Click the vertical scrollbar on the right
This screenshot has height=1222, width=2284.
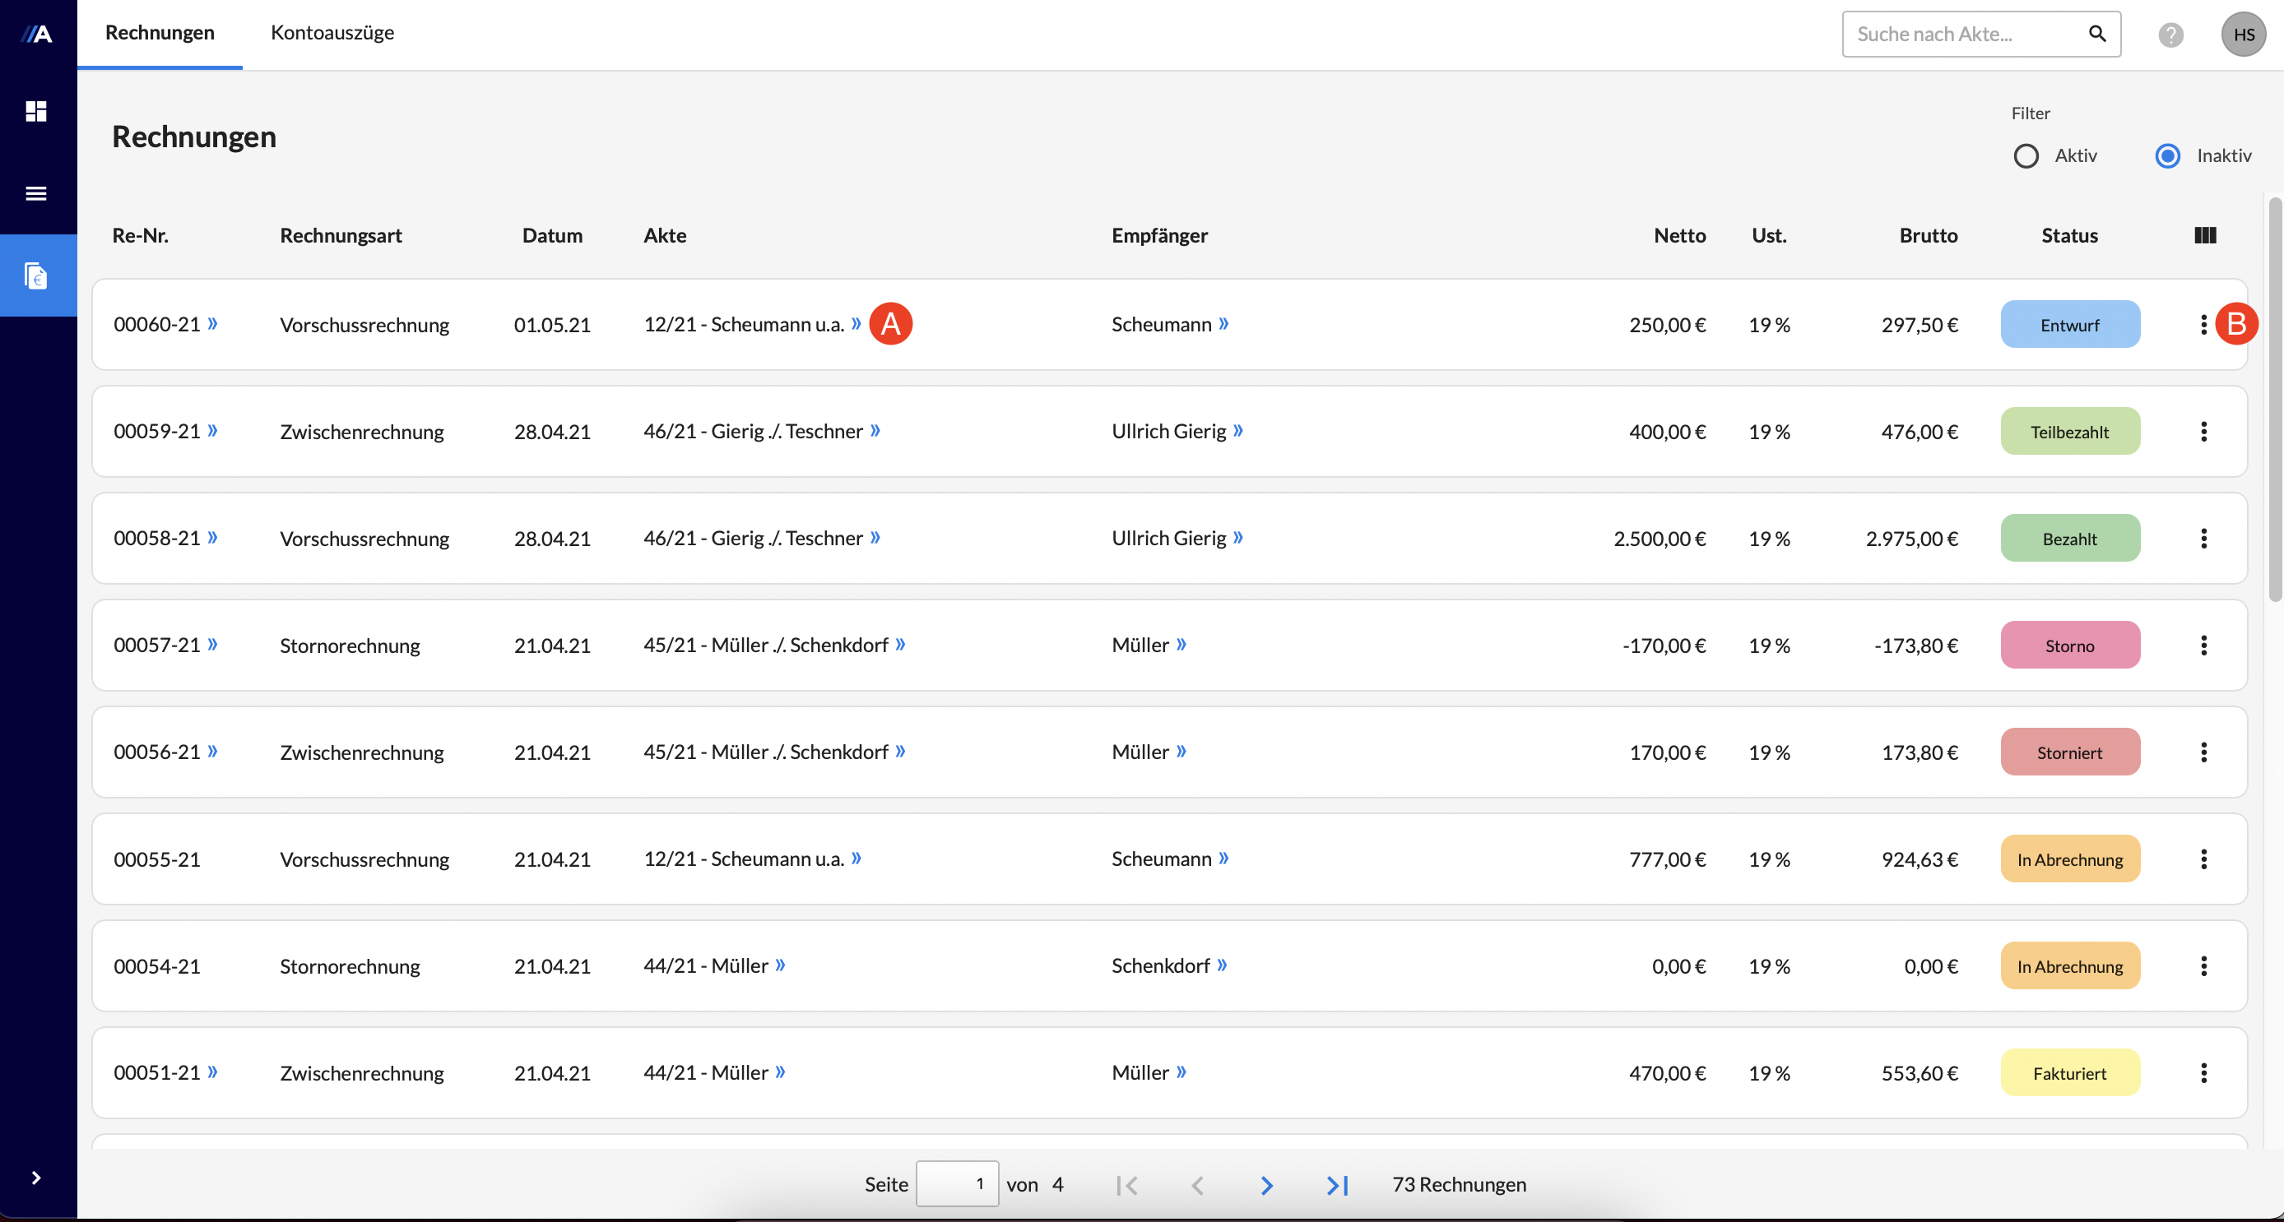2274,399
